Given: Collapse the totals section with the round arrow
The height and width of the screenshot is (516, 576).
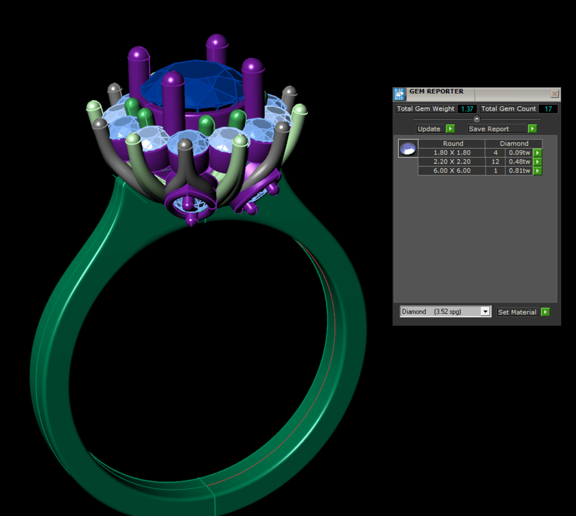Looking at the screenshot, I should click(477, 119).
